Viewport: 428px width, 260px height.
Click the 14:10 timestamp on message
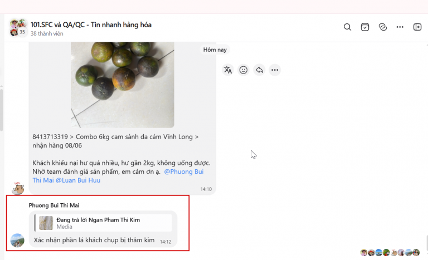click(x=206, y=189)
